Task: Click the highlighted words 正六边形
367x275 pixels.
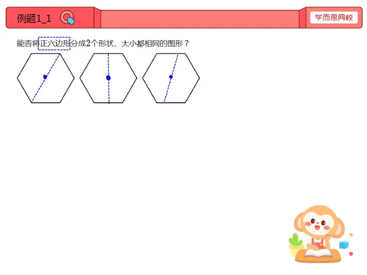Action: (x=55, y=44)
